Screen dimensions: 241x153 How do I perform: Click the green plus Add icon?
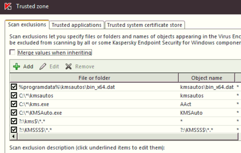pos(18,66)
